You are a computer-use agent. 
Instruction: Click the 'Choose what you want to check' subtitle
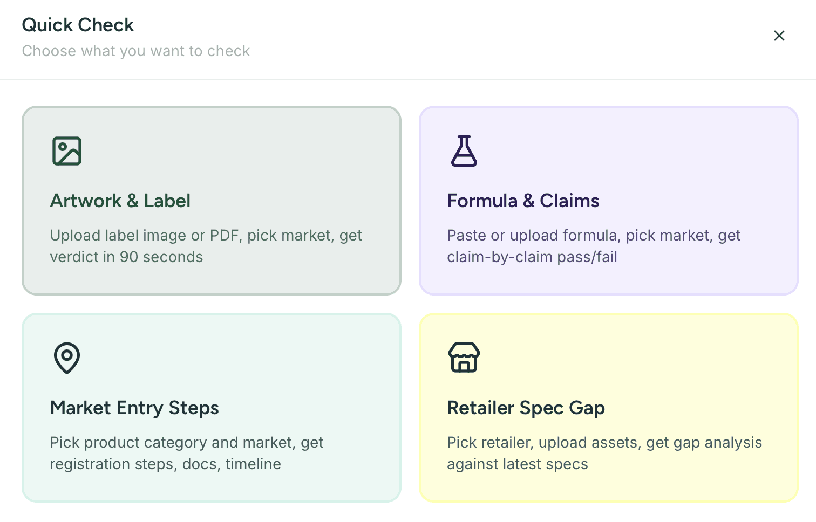(x=136, y=51)
